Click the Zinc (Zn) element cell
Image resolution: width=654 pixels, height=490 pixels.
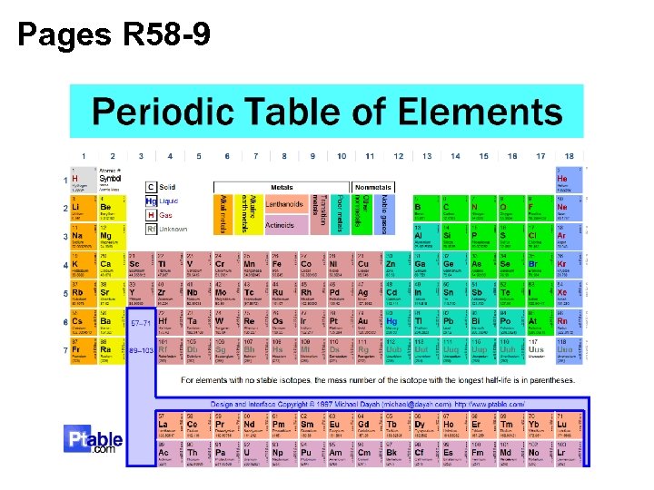click(x=398, y=265)
